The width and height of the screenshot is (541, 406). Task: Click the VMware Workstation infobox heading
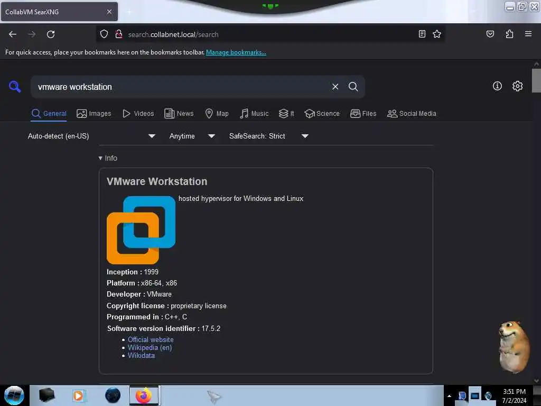click(157, 182)
